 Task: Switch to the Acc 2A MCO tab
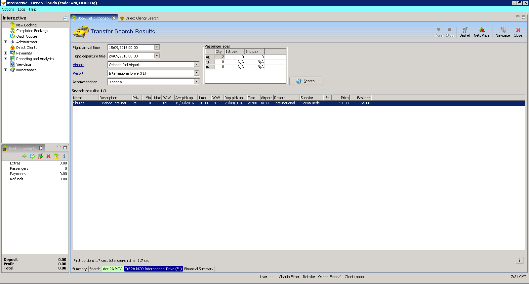113,269
